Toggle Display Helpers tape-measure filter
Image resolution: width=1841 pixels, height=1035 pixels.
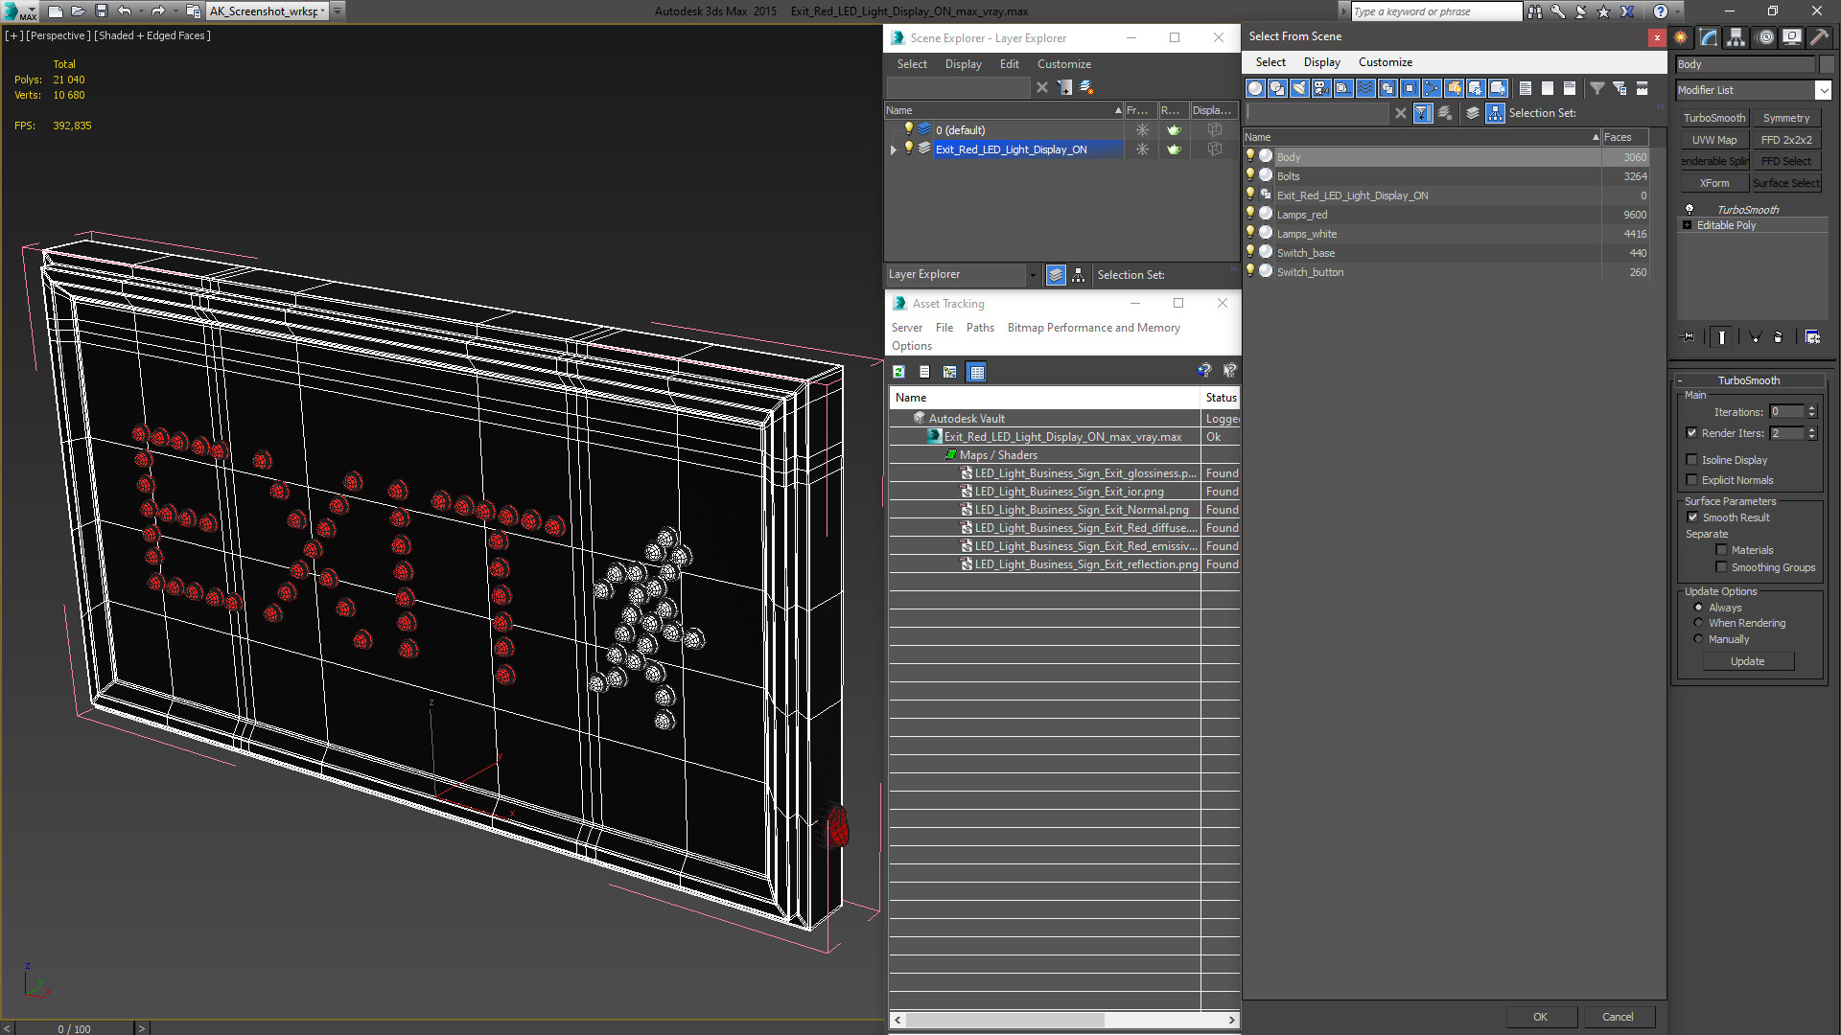(x=1343, y=88)
